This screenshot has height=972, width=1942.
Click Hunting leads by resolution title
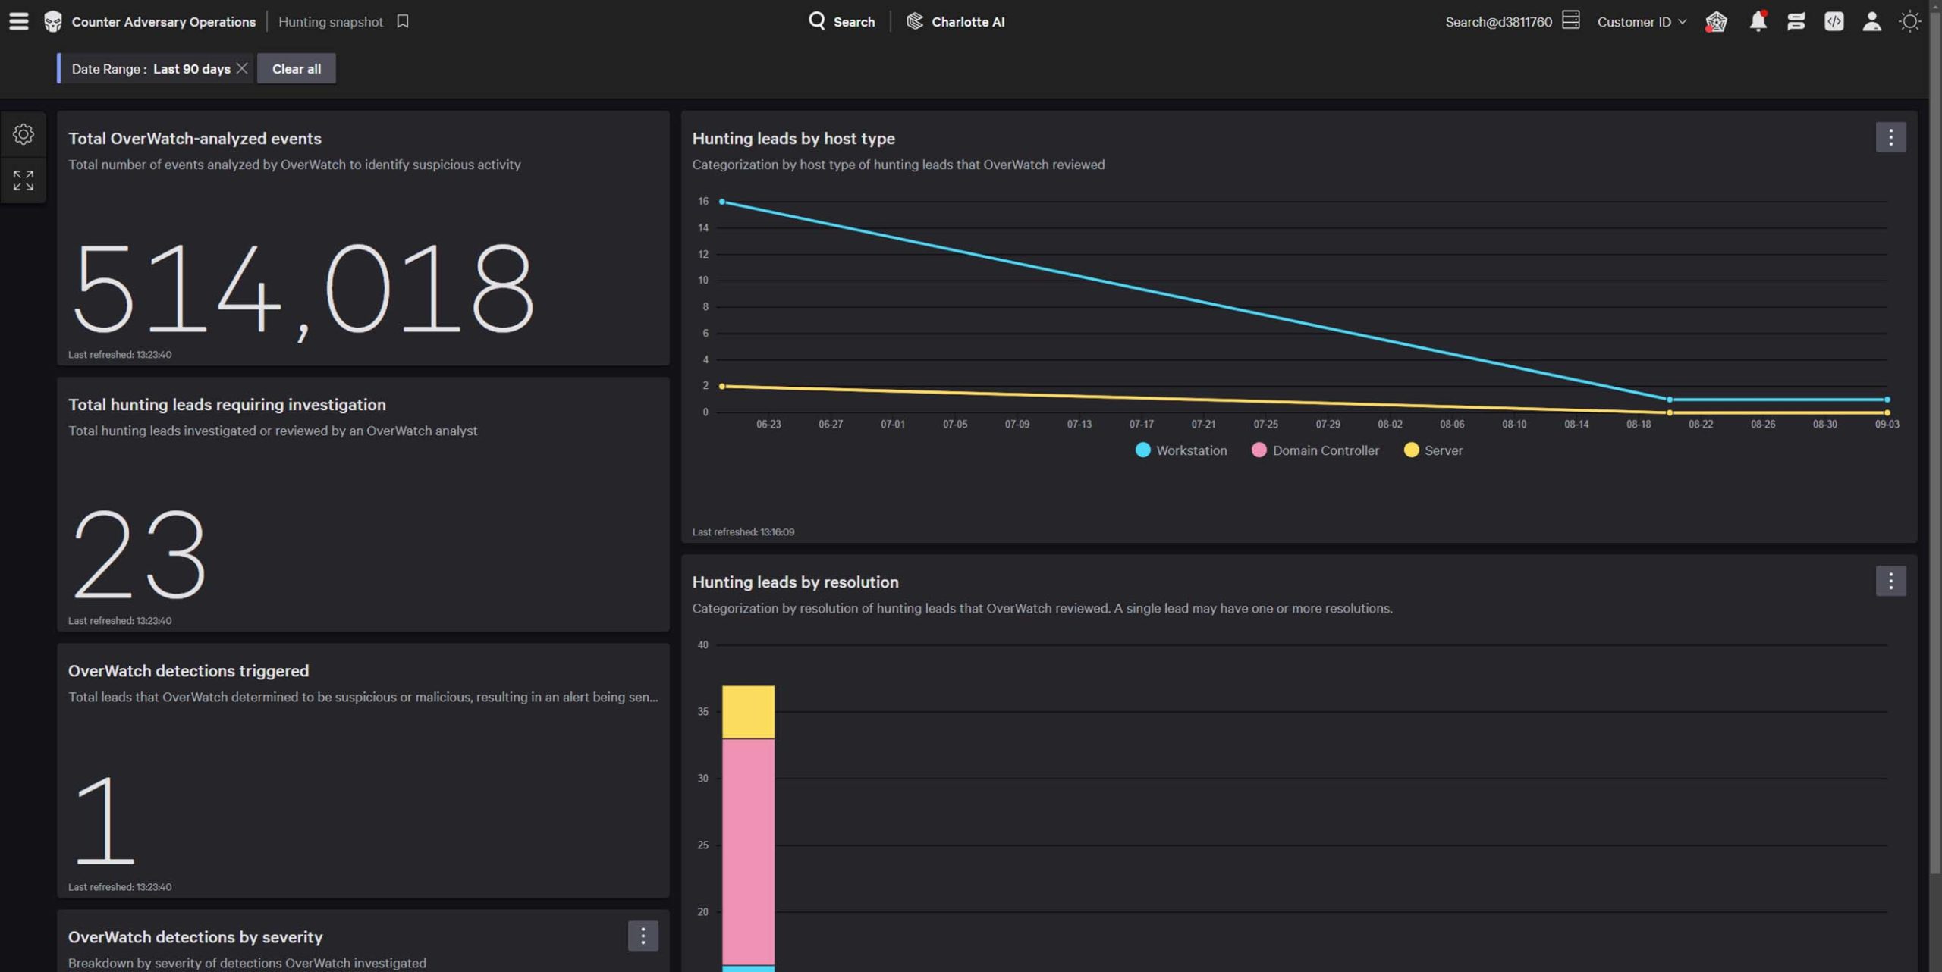tap(795, 582)
